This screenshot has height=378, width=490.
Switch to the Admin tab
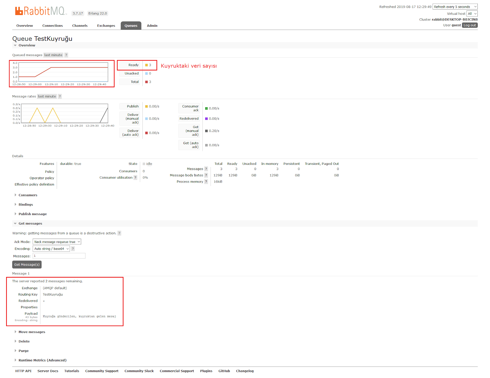[152, 26]
